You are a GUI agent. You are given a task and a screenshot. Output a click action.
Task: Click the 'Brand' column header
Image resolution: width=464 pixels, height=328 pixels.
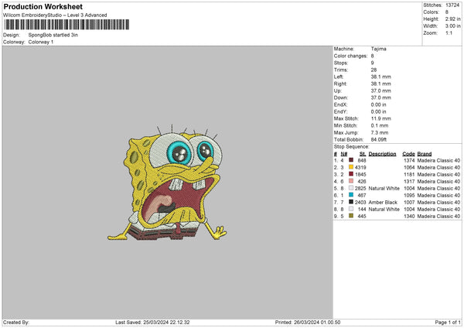pyautogui.click(x=425, y=154)
